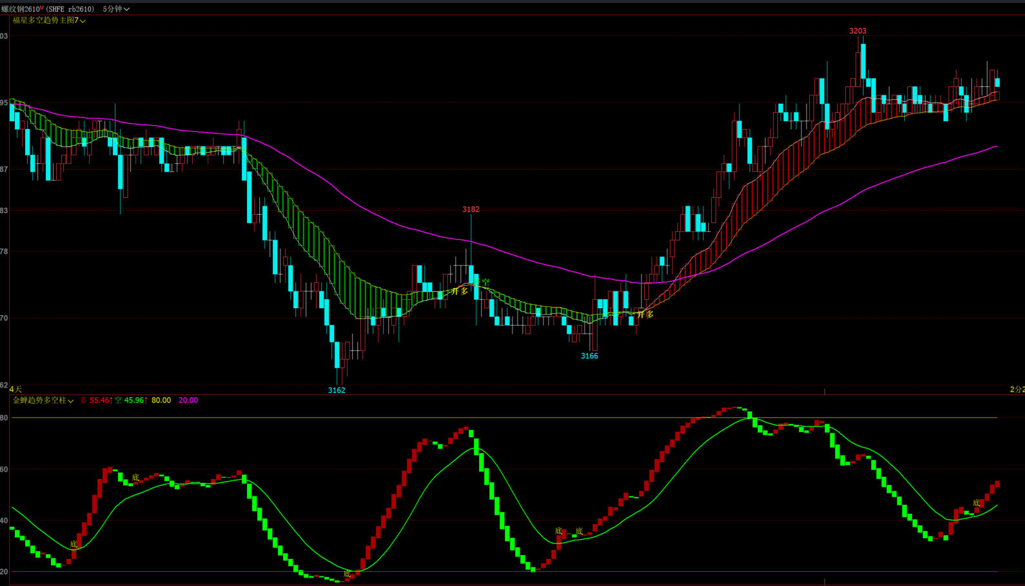1025x586 pixels.
Task: Expand the 福星多空趋势主图7 indicator menu
Action: (x=49, y=21)
